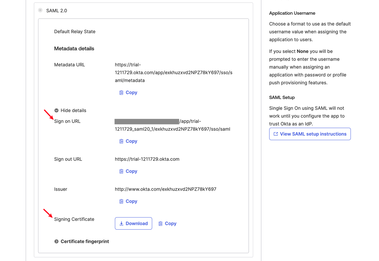Click the Metadata details heading
This screenshot has height=261, width=379.
point(74,48)
